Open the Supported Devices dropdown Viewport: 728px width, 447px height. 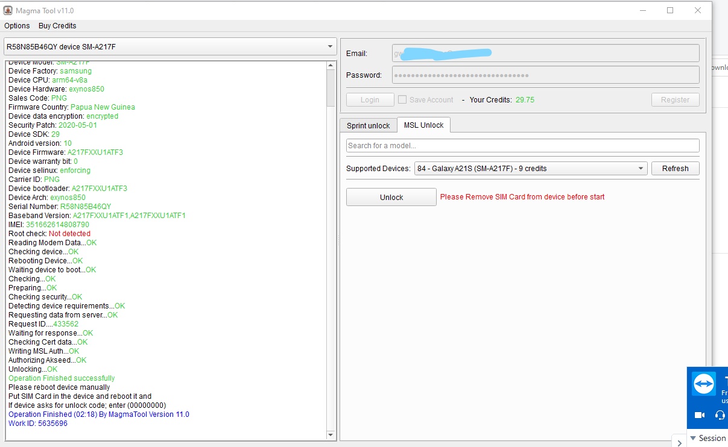point(531,169)
